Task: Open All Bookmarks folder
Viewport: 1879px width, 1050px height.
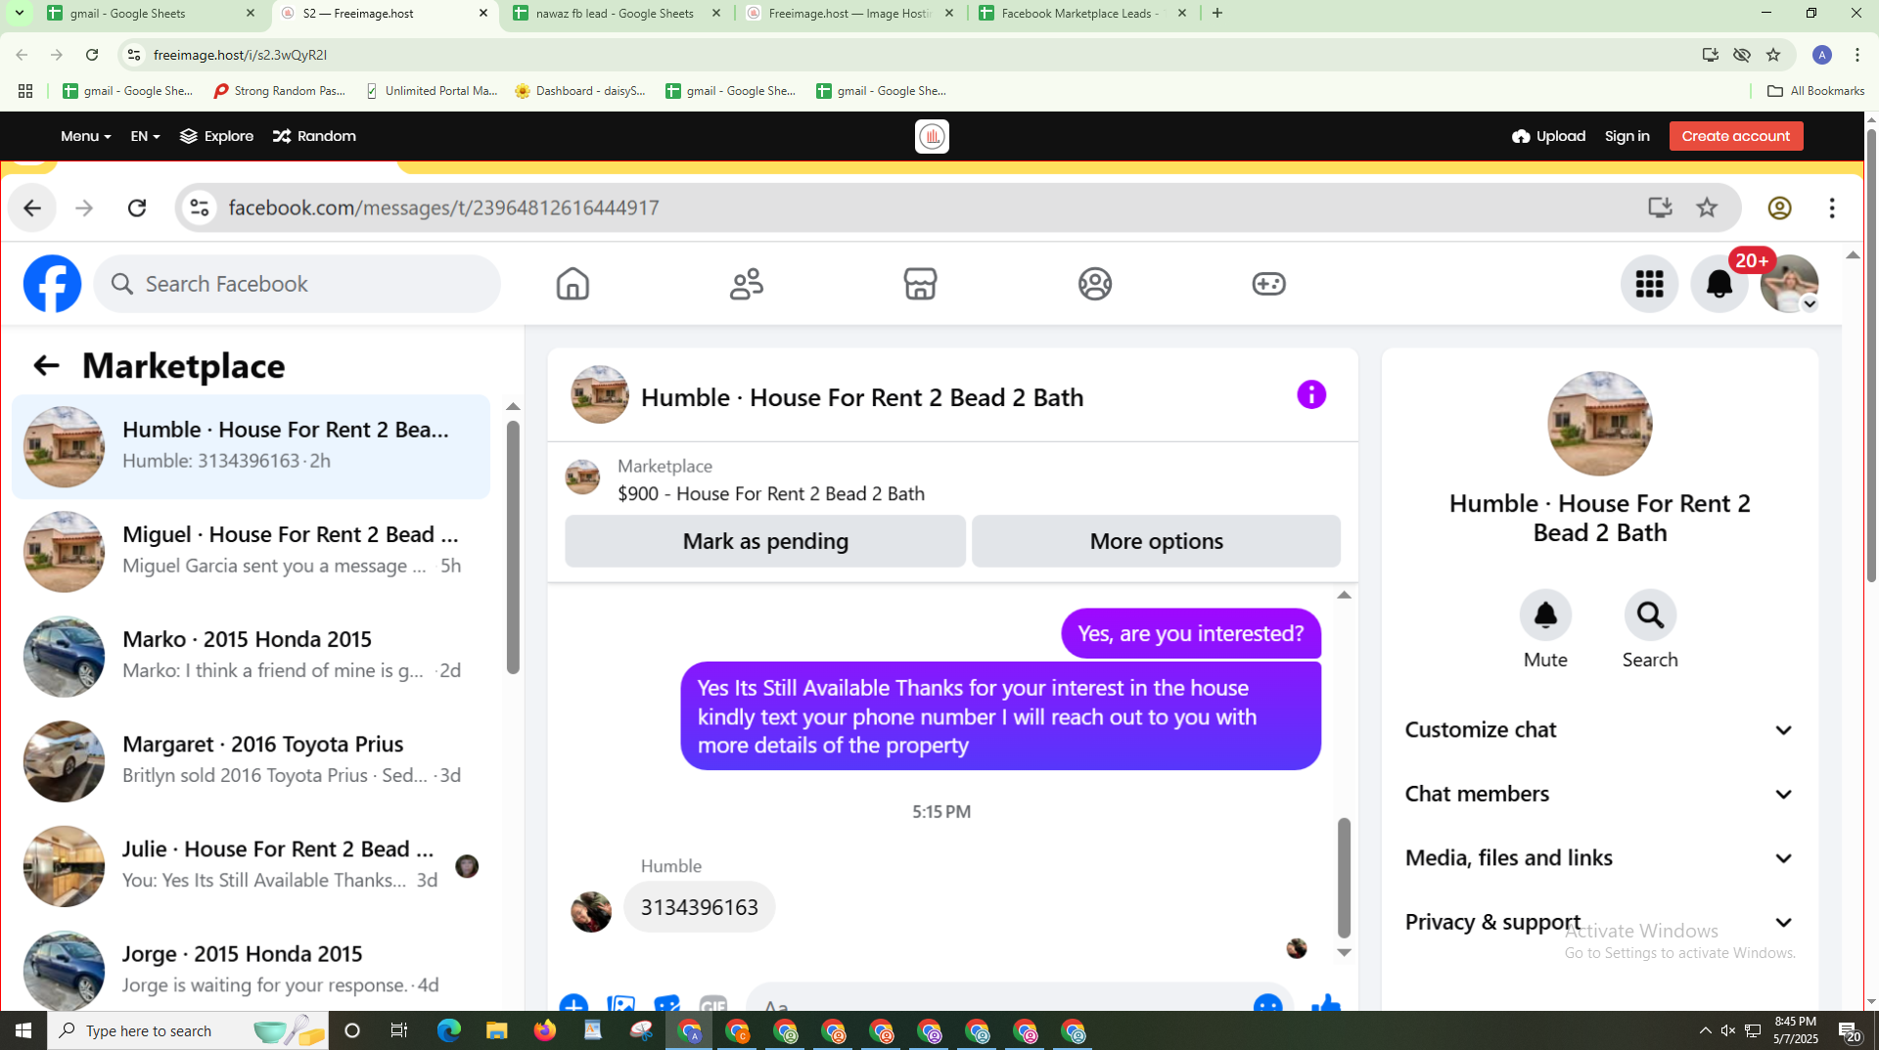Action: tap(1815, 91)
